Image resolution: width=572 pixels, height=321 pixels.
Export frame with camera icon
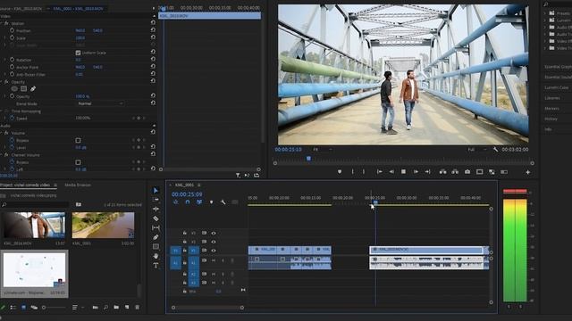(467, 172)
